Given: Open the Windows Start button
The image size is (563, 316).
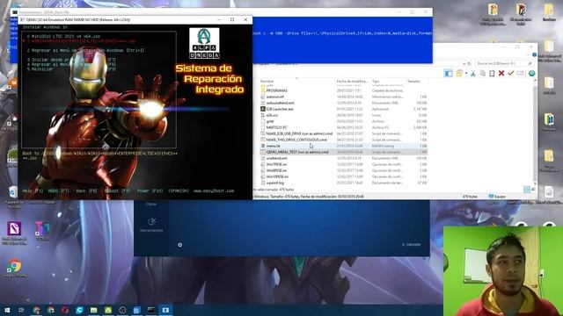Looking at the screenshot, I should tap(7, 310).
